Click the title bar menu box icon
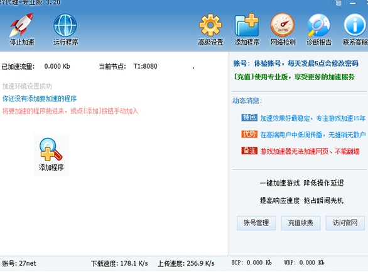Image resolution: width=368 pixels, height=272 pixels. tap(338, 3)
